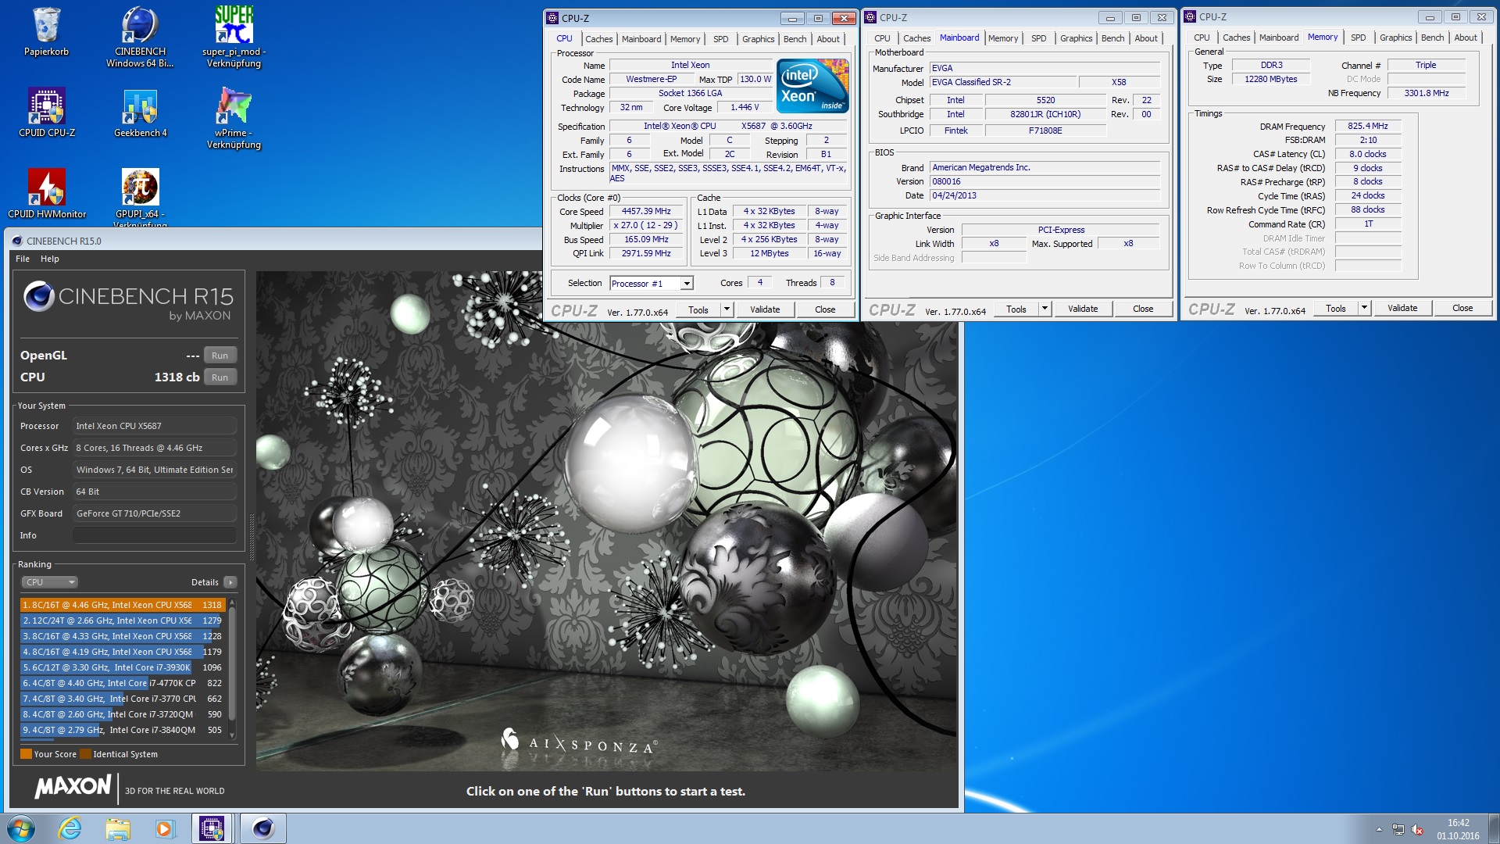Switch to Bench tab in first CPU-Z
The width and height of the screenshot is (1500, 844).
coord(795,39)
